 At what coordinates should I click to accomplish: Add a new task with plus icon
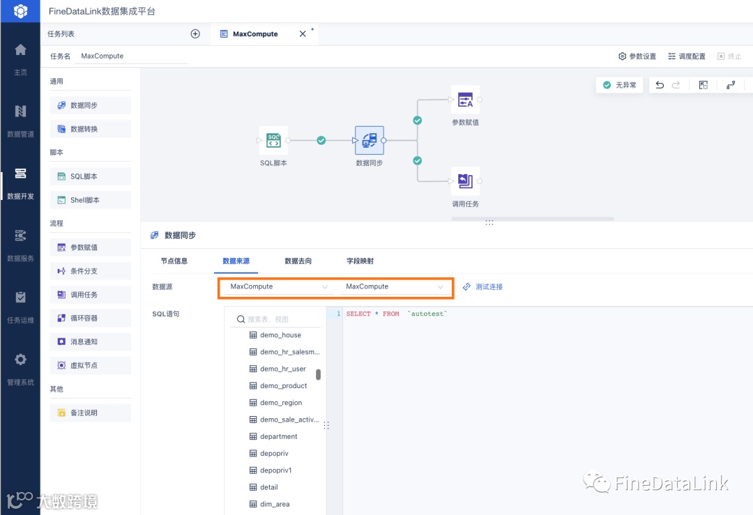point(195,33)
